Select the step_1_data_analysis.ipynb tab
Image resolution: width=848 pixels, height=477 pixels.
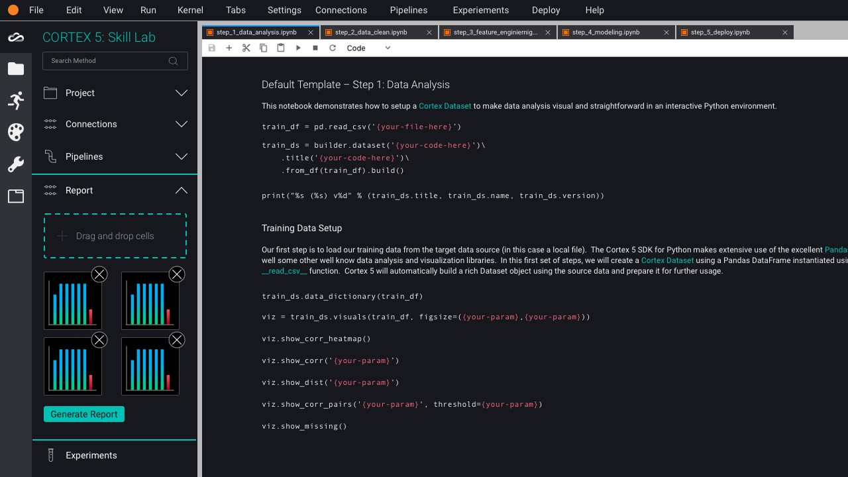(x=261, y=32)
